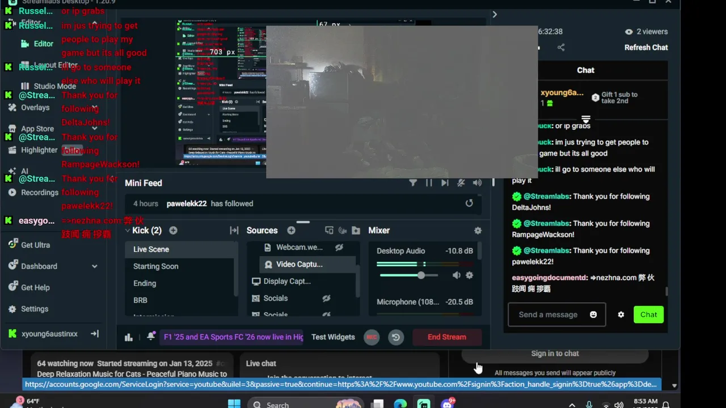The image size is (726, 408).
Task: Select the Live Scene
Action: (180, 249)
